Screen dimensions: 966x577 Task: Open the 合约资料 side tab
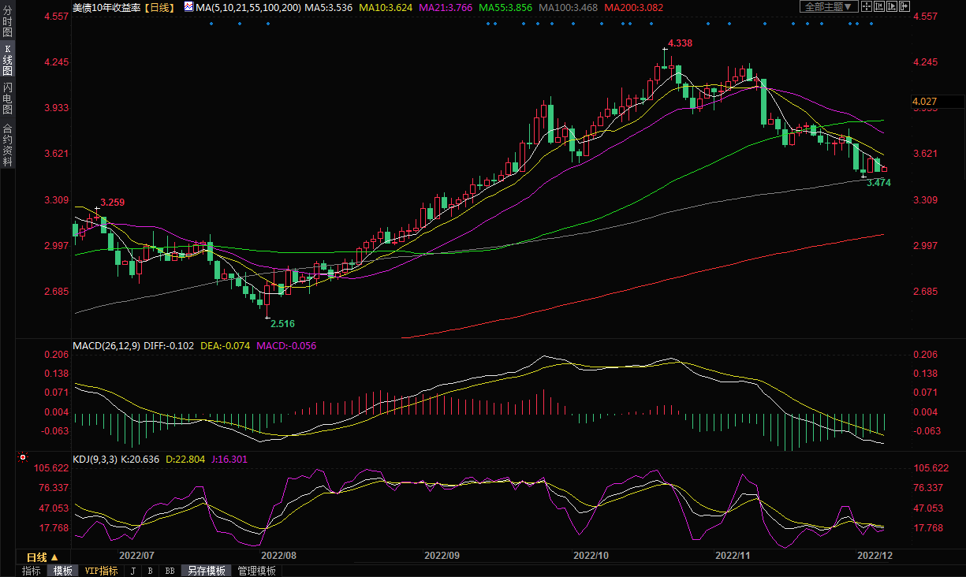tap(8, 145)
